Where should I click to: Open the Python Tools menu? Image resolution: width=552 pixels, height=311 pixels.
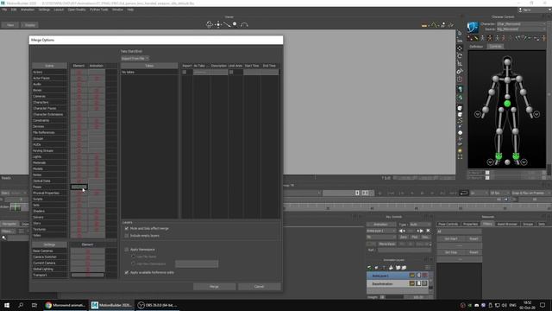(x=99, y=10)
